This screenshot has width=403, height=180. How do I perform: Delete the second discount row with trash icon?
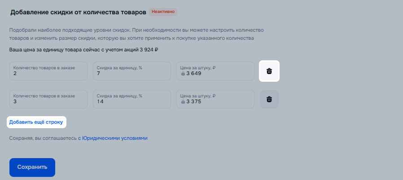click(x=269, y=99)
